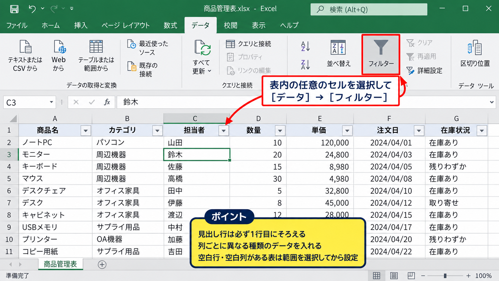This screenshot has height=281, width=499.
Task: Select all cells with corner button
Action: 13,119
